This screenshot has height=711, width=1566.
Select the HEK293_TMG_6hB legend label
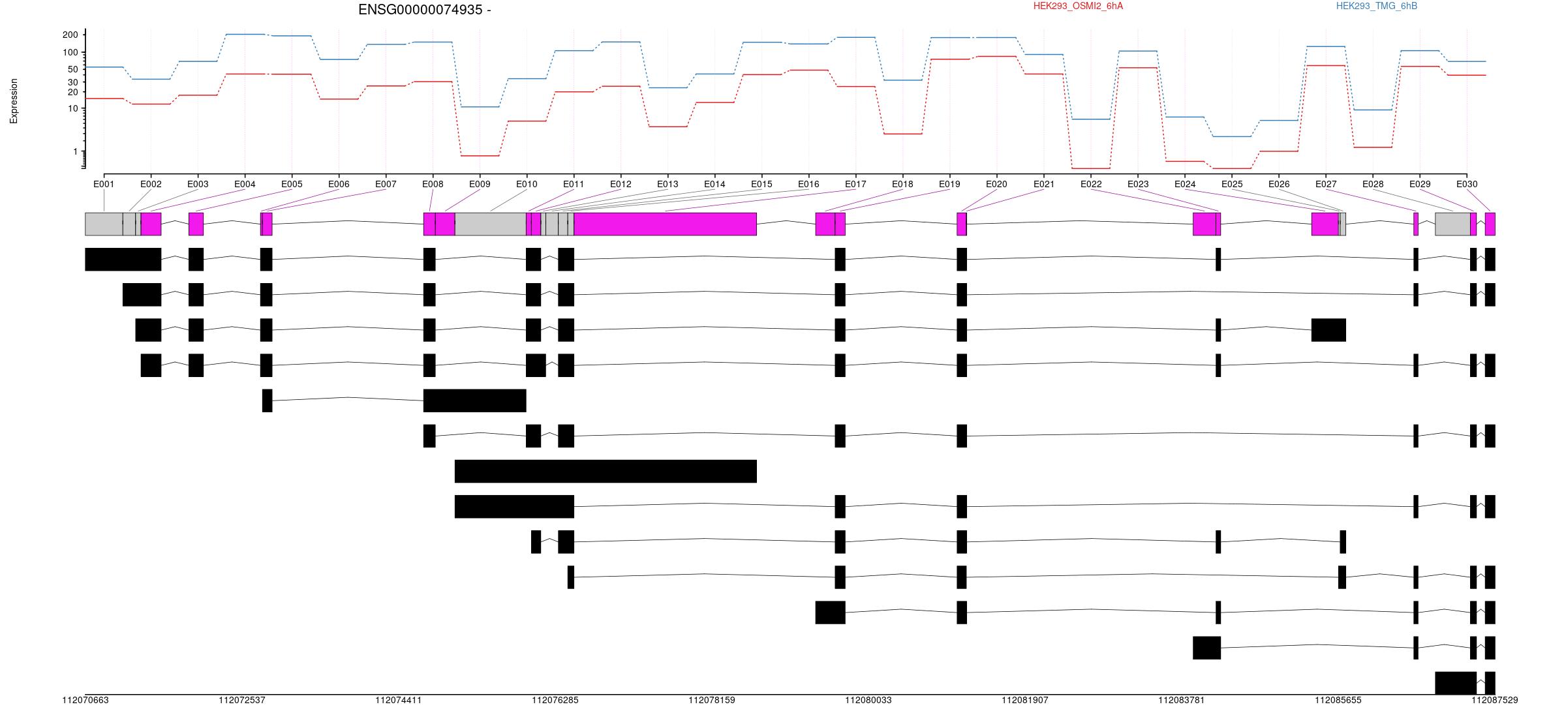(1377, 6)
